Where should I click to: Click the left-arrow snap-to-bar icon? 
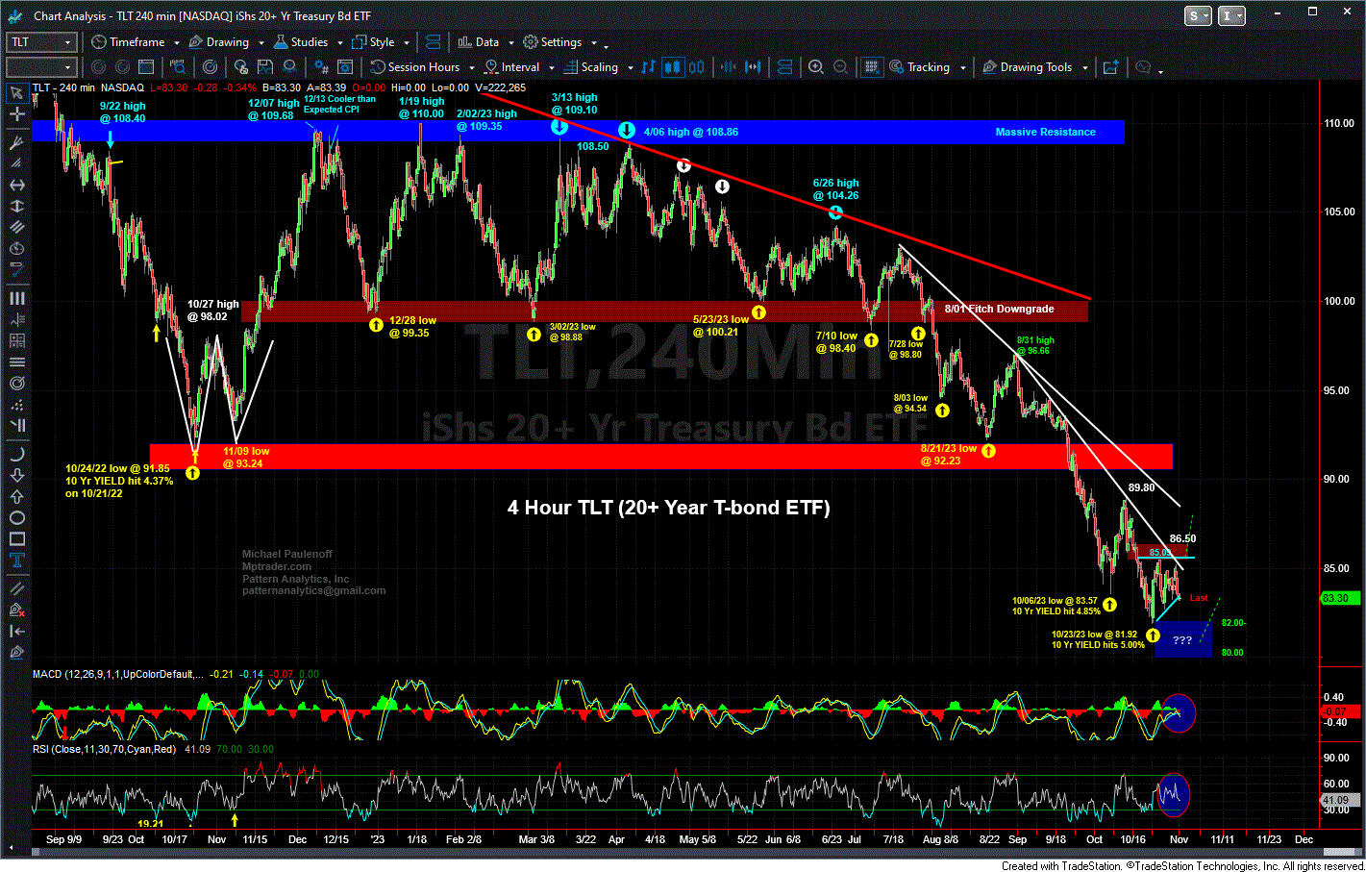[x=16, y=631]
